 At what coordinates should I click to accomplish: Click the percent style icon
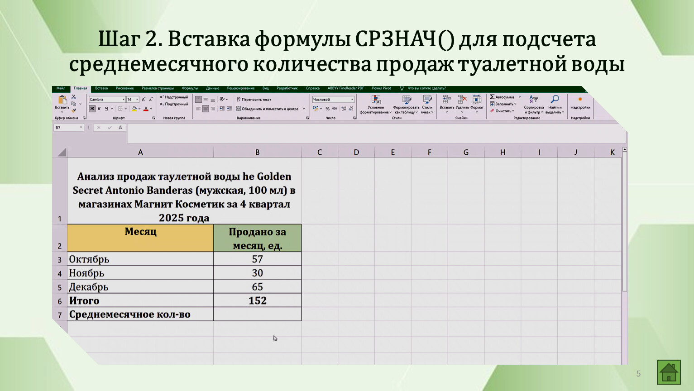(x=327, y=109)
